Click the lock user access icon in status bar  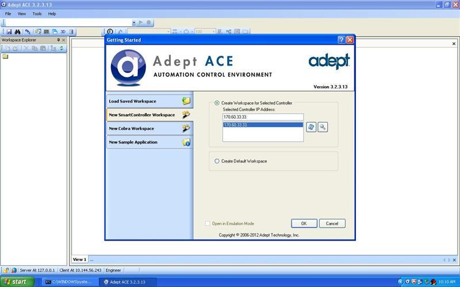[6, 270]
